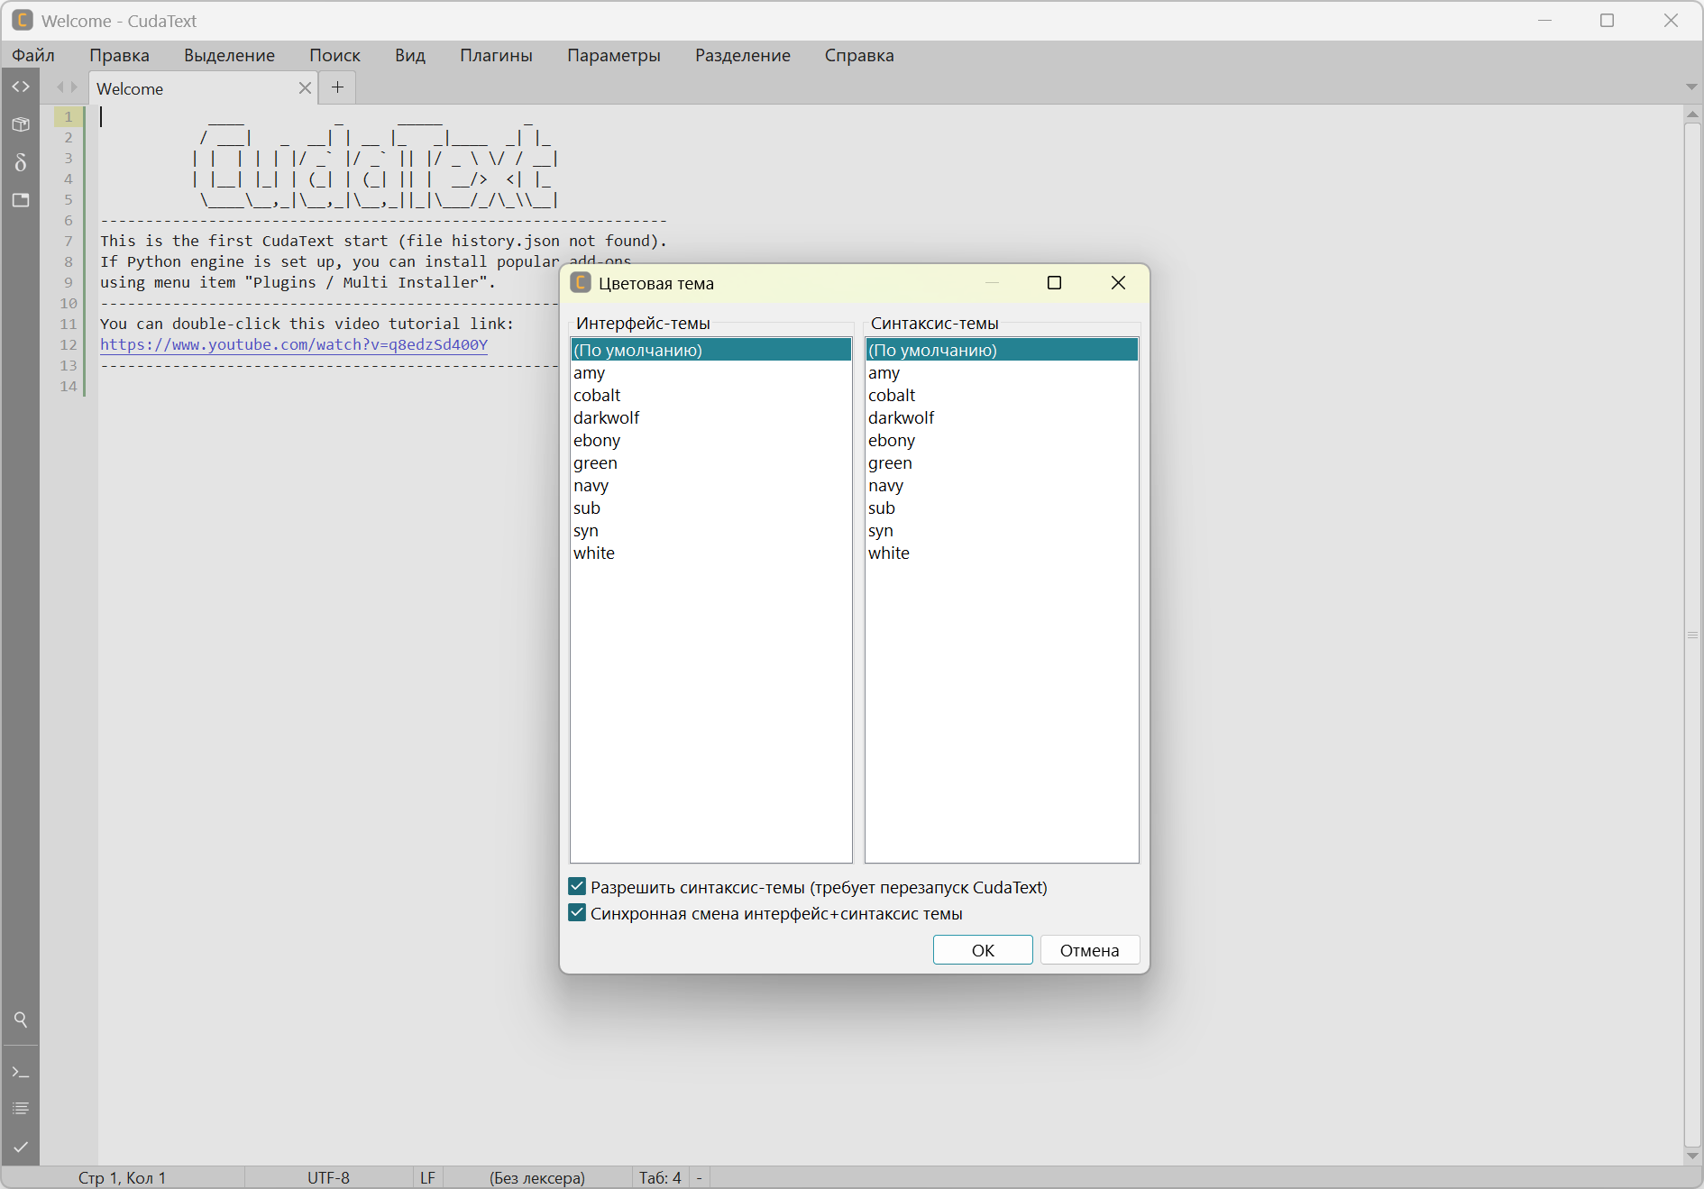1704x1189 pixels.
Task: Confirm theme with OK button
Action: (x=983, y=950)
